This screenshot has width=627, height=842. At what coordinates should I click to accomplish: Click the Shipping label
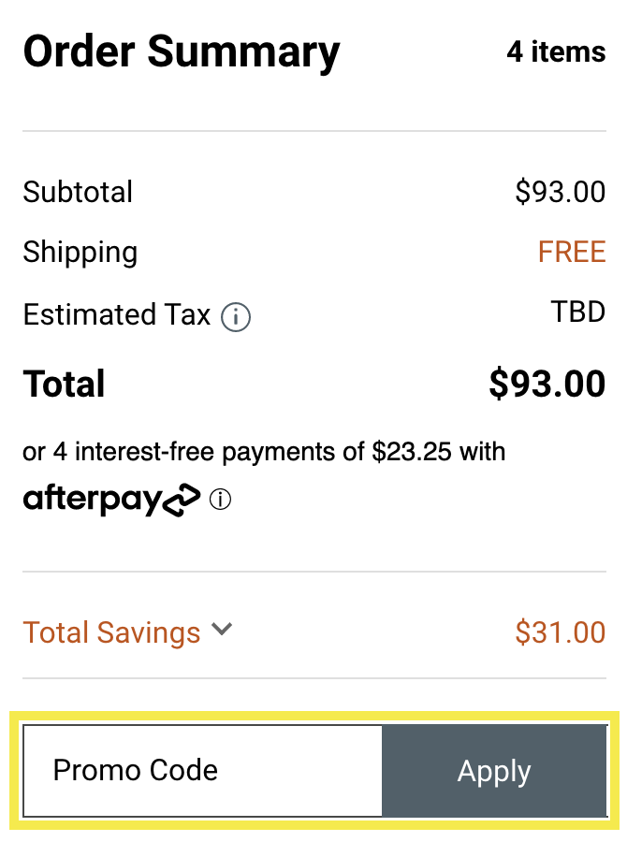pos(80,252)
